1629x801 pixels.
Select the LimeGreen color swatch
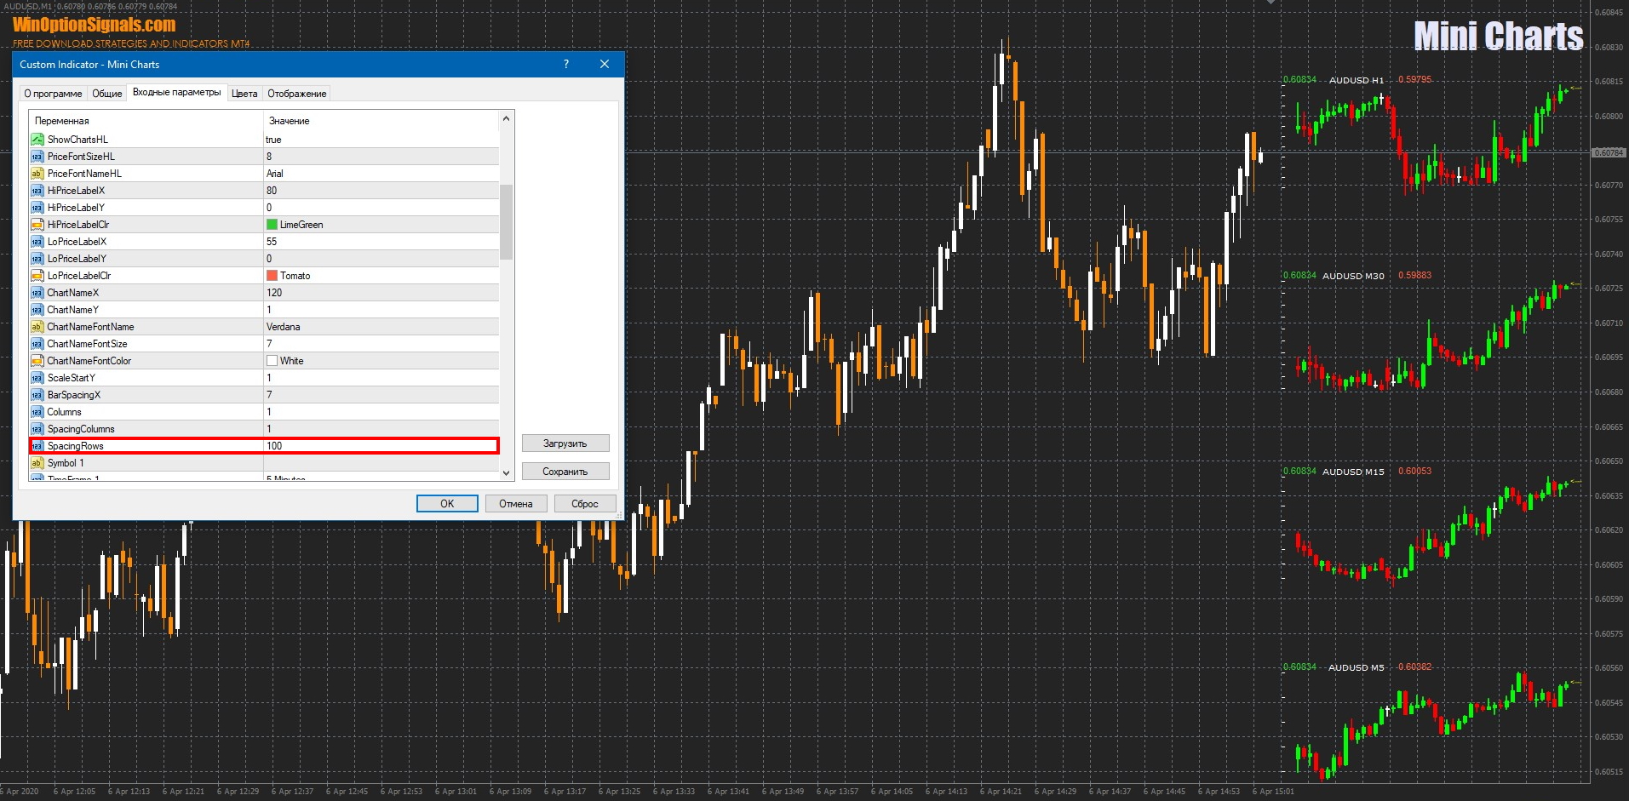[x=272, y=225]
